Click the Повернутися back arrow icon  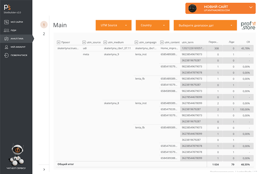pyautogui.click(x=6, y=55)
